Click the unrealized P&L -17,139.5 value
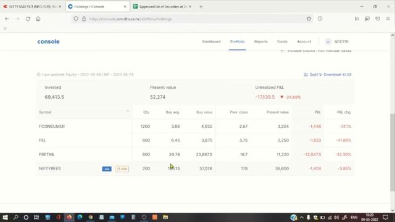The width and height of the screenshot is (395, 222). tap(265, 97)
